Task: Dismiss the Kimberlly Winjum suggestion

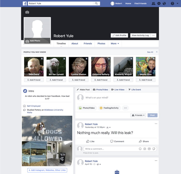Action: point(131,59)
